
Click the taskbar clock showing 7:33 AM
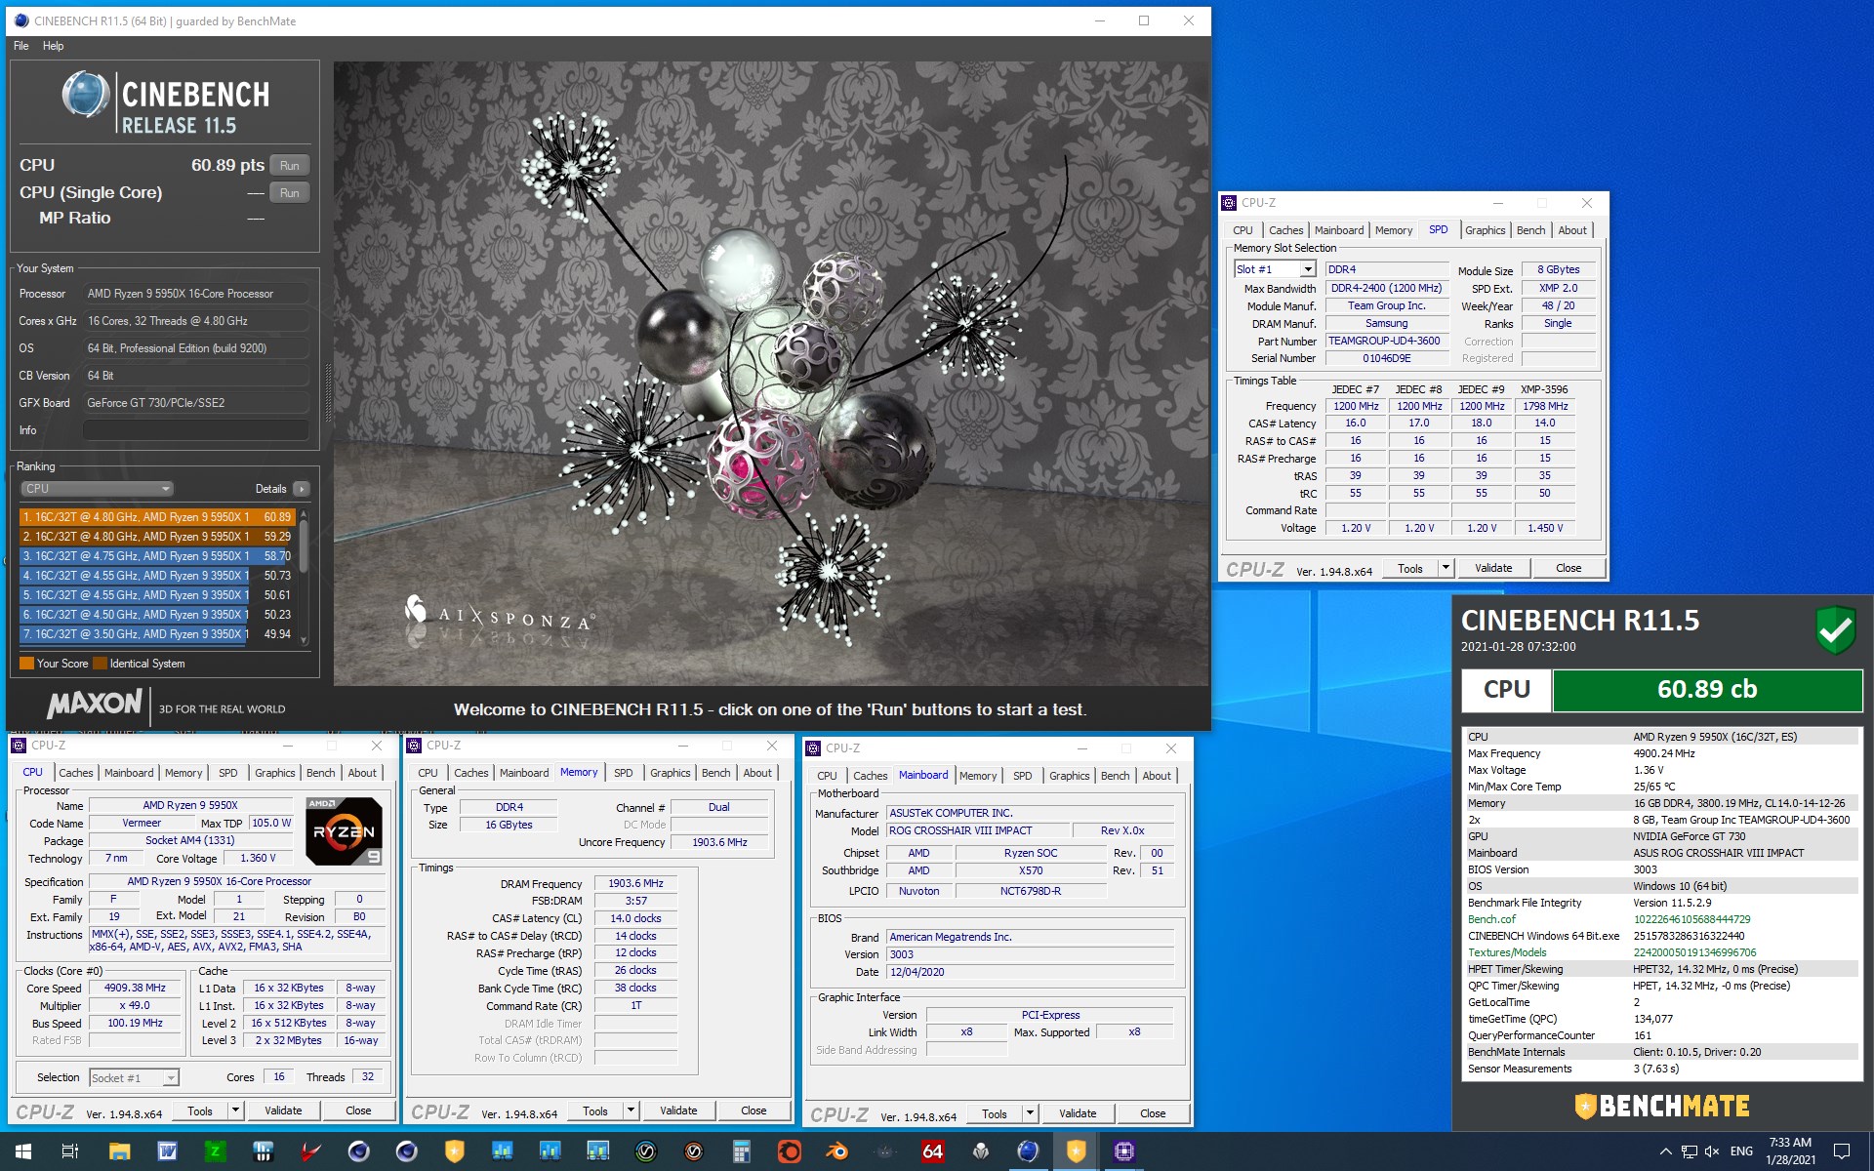1790,1151
